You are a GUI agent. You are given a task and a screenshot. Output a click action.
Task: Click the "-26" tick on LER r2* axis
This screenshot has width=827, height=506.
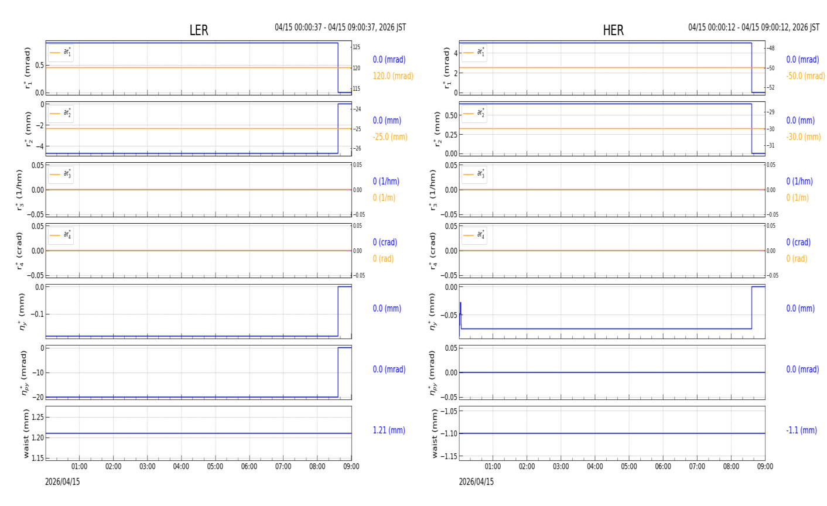(357, 149)
